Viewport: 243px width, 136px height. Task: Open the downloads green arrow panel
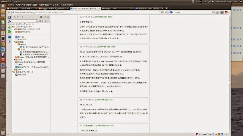(9, 27)
